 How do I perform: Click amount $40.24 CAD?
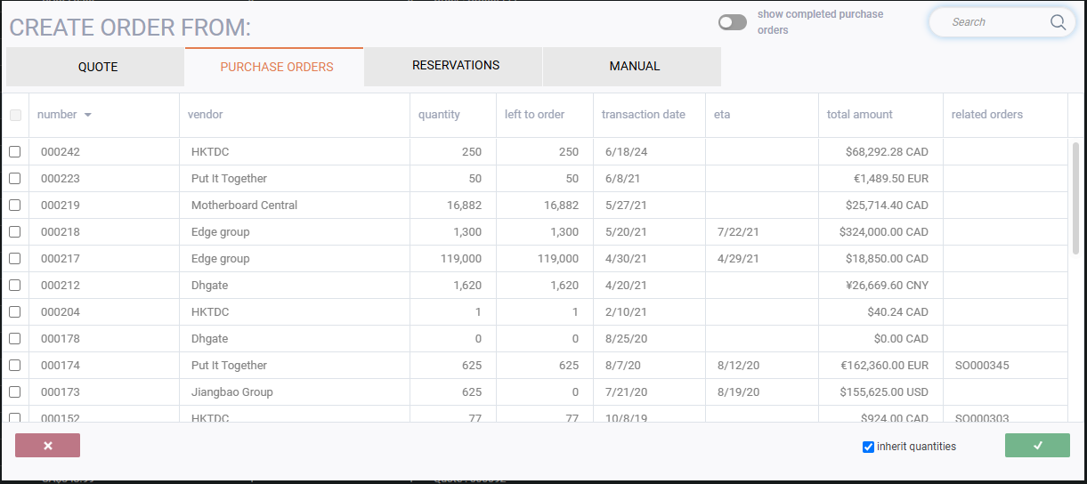pos(897,312)
